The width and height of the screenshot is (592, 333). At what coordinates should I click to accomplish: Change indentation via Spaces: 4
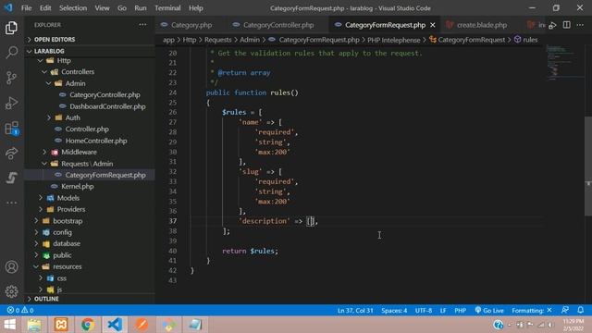click(x=394, y=311)
